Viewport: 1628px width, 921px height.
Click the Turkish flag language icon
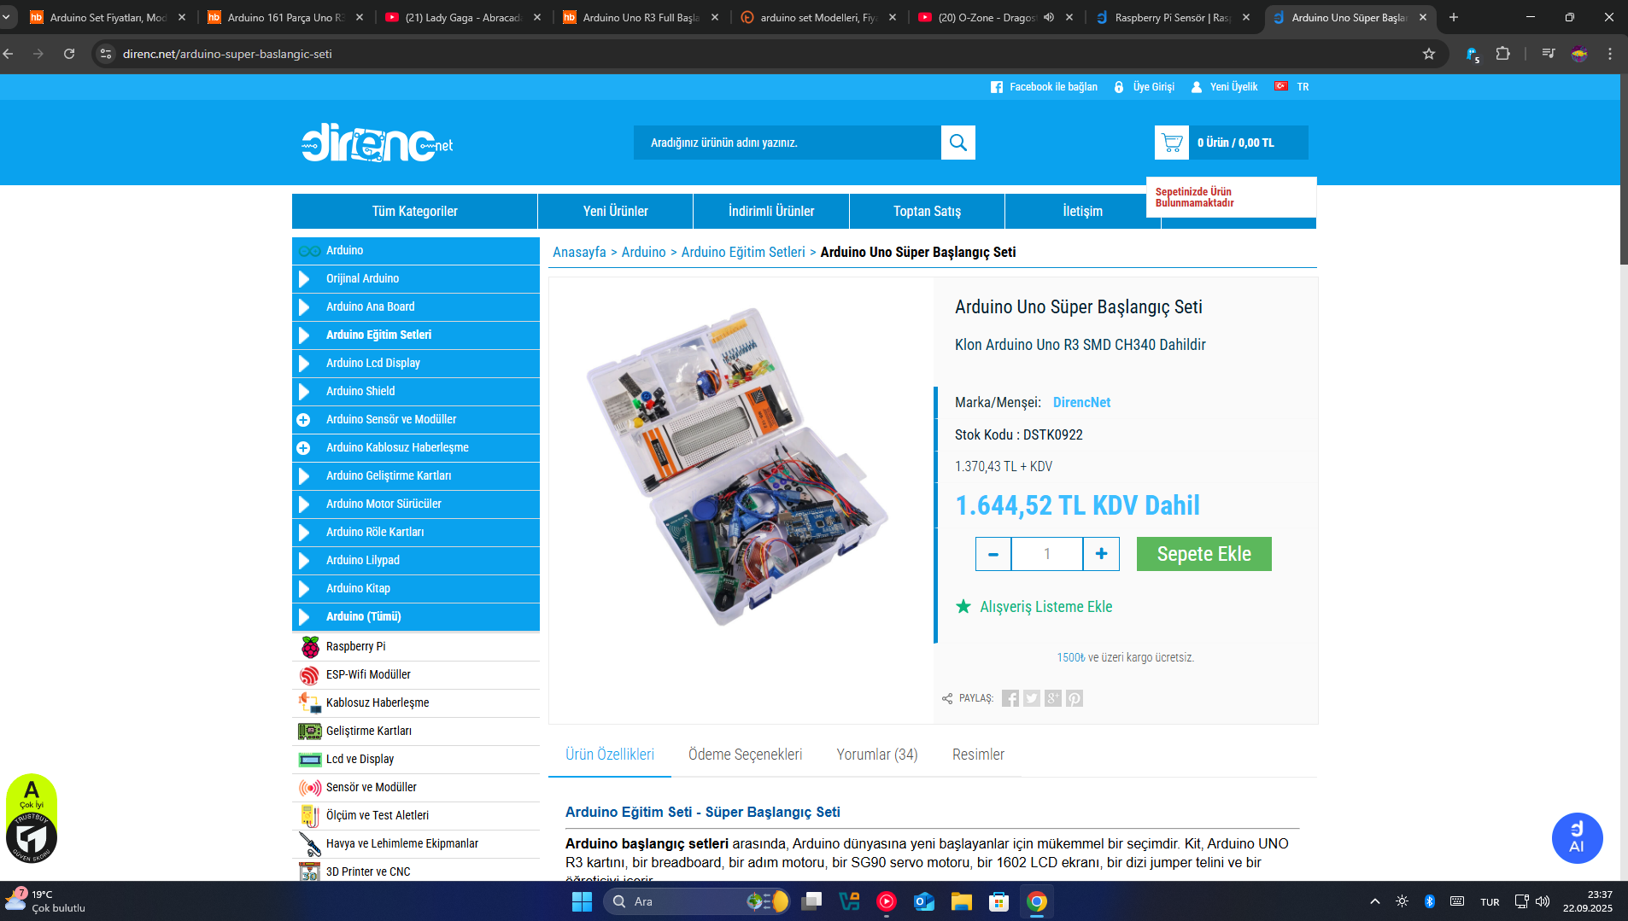(x=1280, y=86)
